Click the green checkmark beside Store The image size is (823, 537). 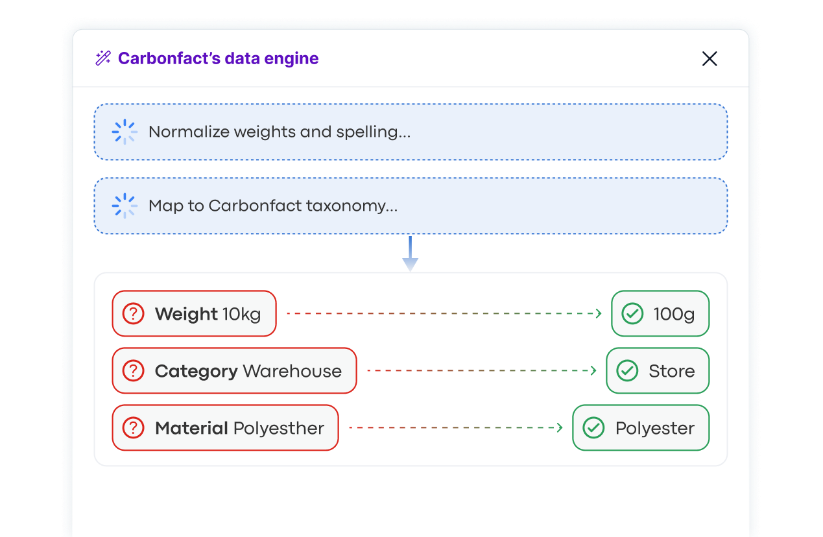[x=626, y=371]
